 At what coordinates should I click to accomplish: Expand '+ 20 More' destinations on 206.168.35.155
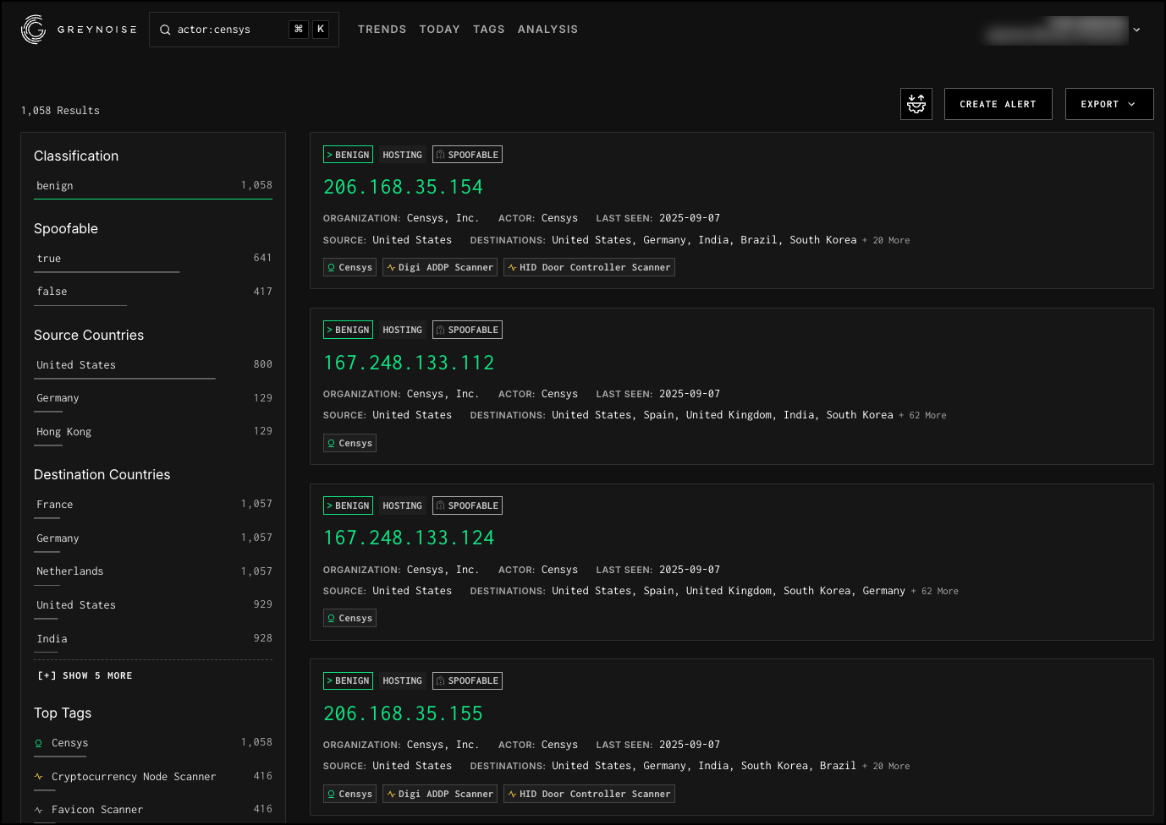(886, 767)
